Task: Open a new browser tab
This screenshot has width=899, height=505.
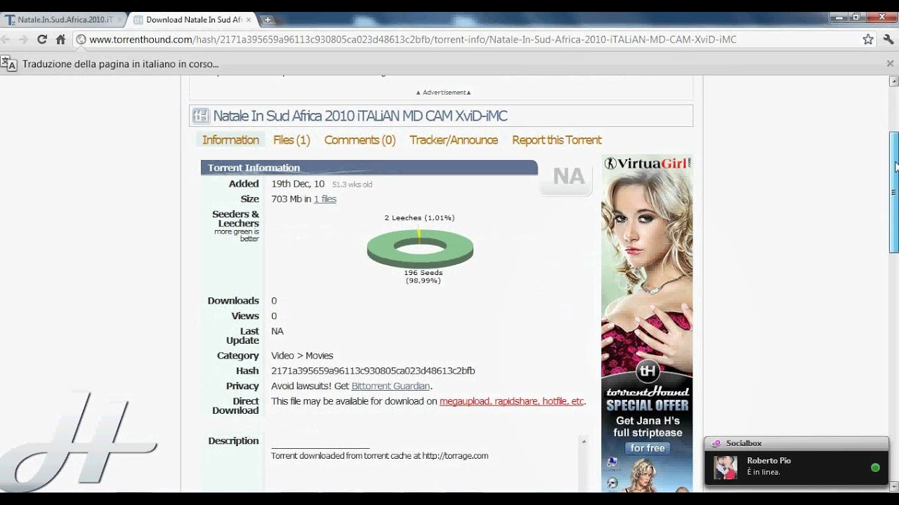Action: click(267, 20)
